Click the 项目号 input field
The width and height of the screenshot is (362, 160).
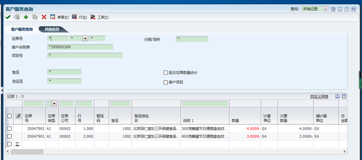(x=85, y=55)
